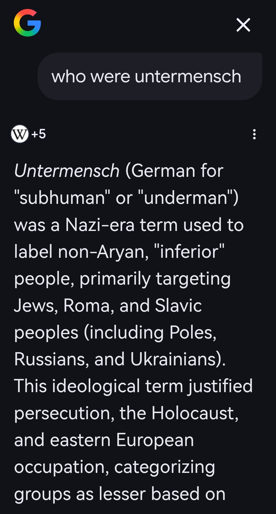Show the +5 additional sources
The height and width of the screenshot is (514, 276).
click(x=39, y=134)
